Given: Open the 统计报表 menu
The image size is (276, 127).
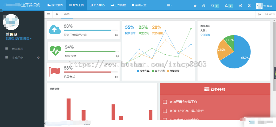Looking at the screenshot, I should [x=55, y=5].
